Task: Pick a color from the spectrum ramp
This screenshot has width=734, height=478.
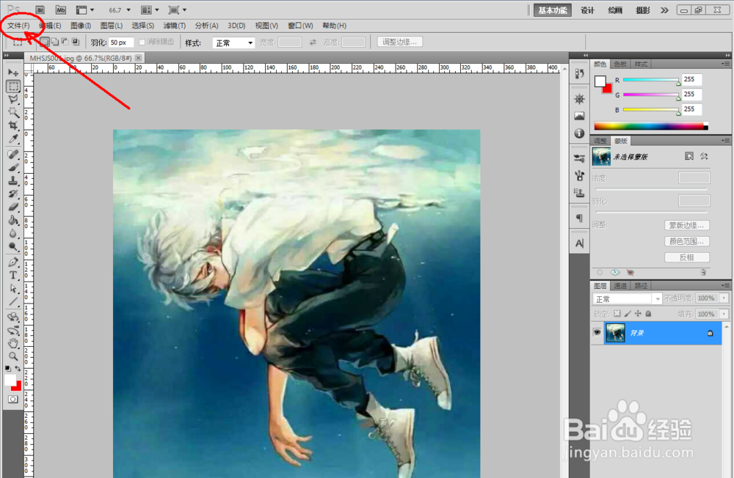Action: (x=650, y=126)
